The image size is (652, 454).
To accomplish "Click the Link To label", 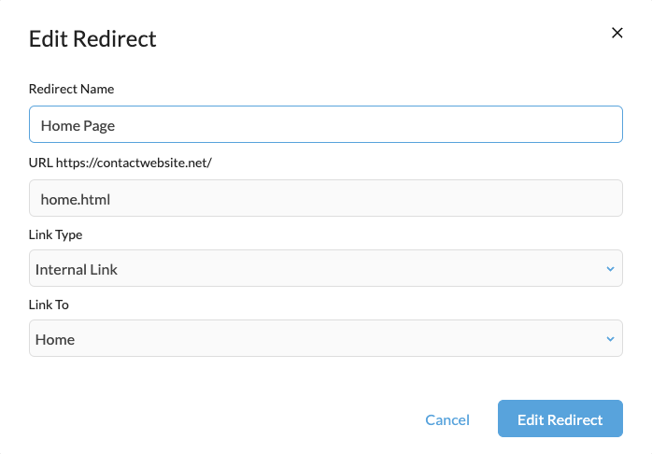I will tap(49, 305).
